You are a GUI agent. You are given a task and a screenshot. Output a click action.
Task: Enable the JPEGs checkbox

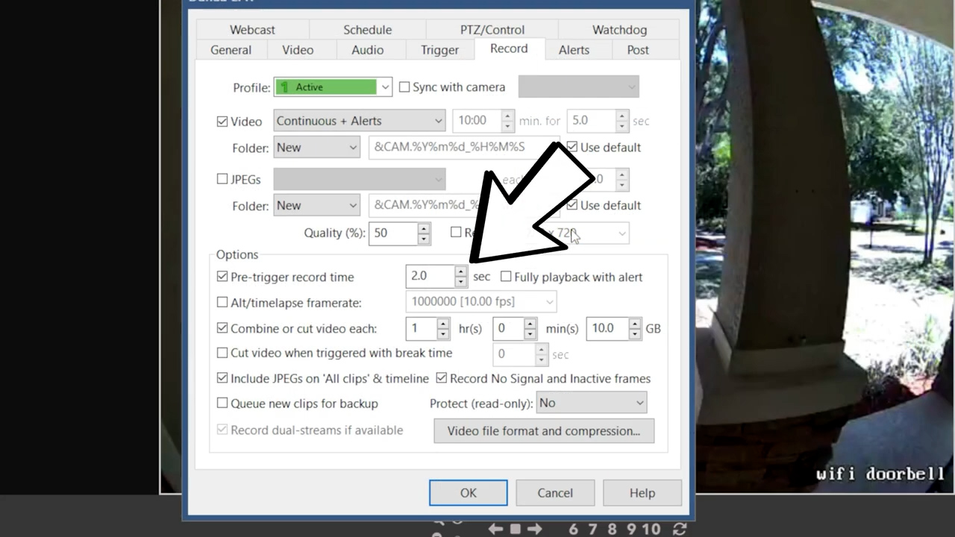[222, 179]
